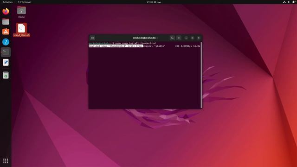Screen dimensions: 297x167
Task: Click the Activities button
Action: [7, 2]
